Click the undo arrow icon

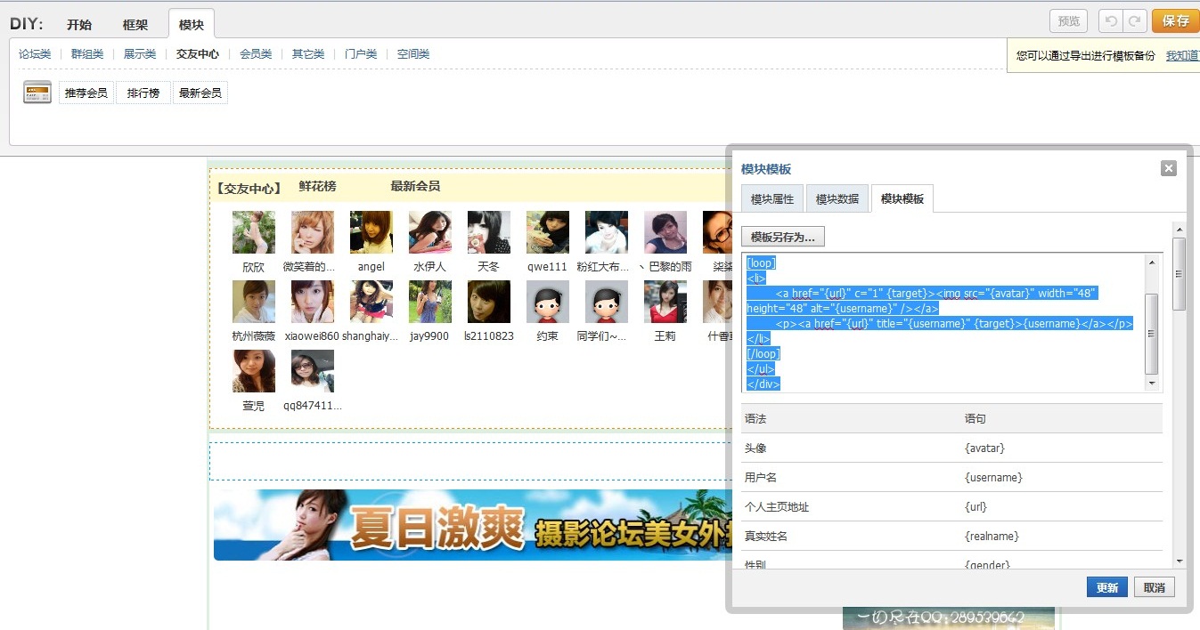pos(1111,21)
